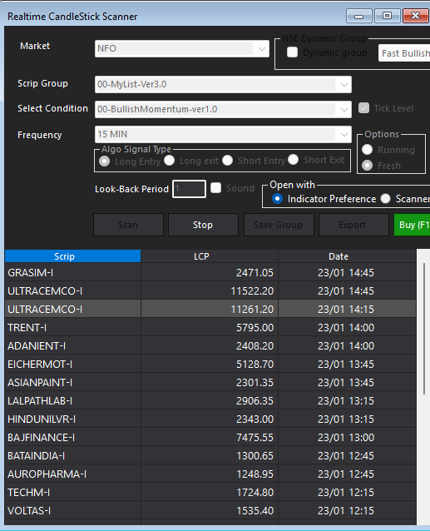The image size is (430, 531).
Task: Click the LCP value 2906.35
Action: point(255,400)
